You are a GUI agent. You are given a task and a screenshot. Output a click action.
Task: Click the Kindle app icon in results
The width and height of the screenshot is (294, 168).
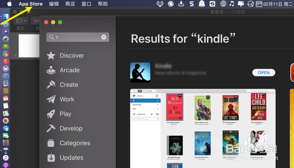point(140,72)
